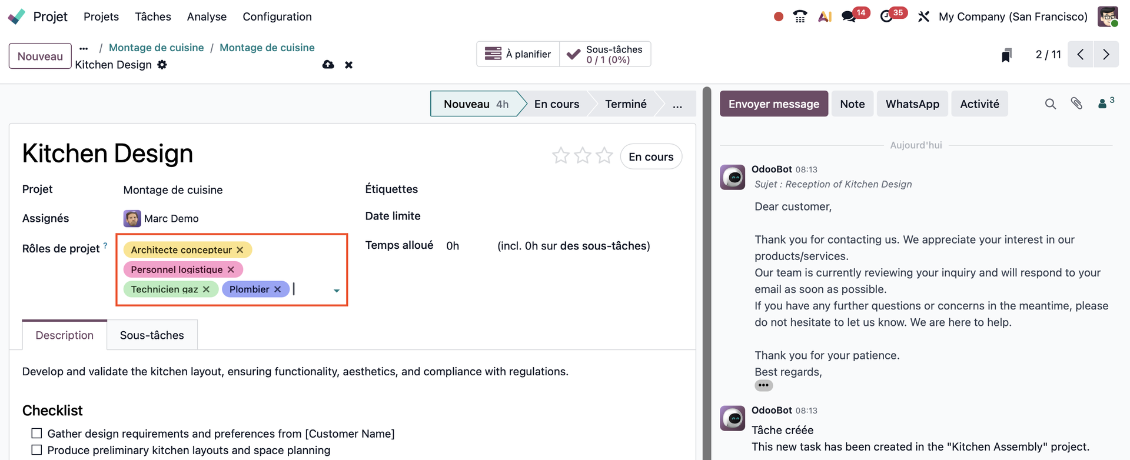
Task: Switch to the Sous-tâches tab
Action: [x=152, y=335]
